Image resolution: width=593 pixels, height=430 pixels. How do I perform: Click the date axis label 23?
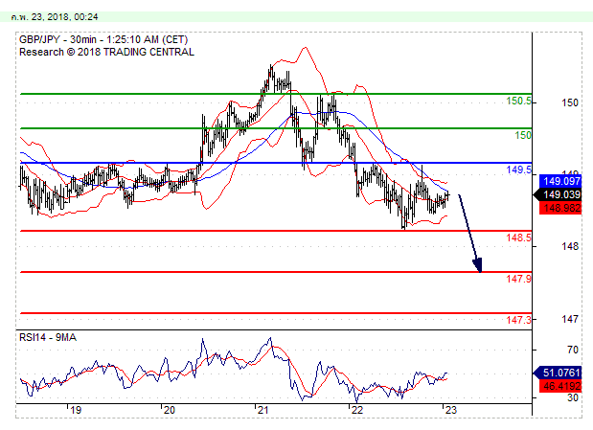click(x=451, y=410)
